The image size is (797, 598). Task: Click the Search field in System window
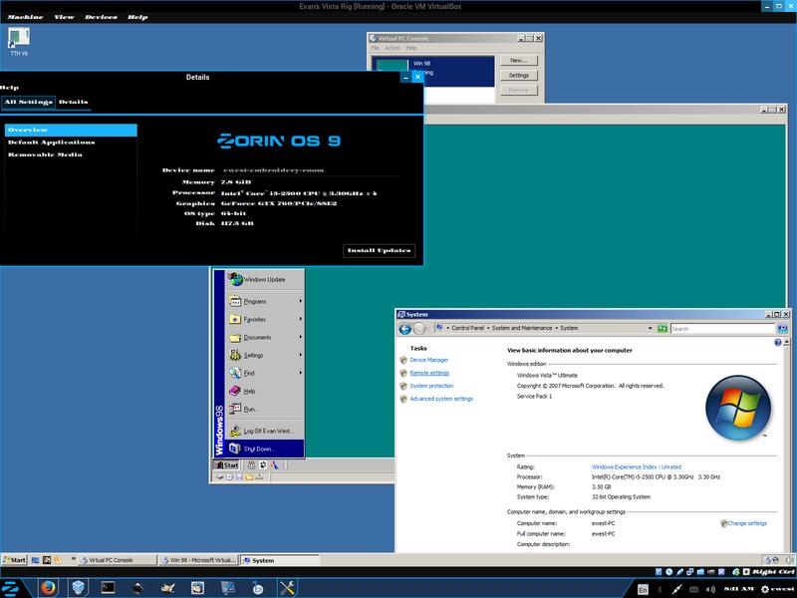pos(722,329)
